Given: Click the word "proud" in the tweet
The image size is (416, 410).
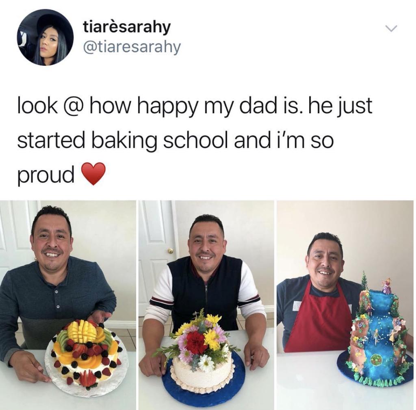Looking at the screenshot, I should tap(46, 175).
